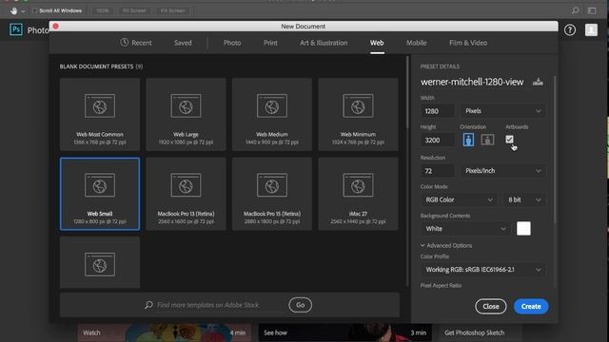Click the 100% zoom button

coord(103,10)
